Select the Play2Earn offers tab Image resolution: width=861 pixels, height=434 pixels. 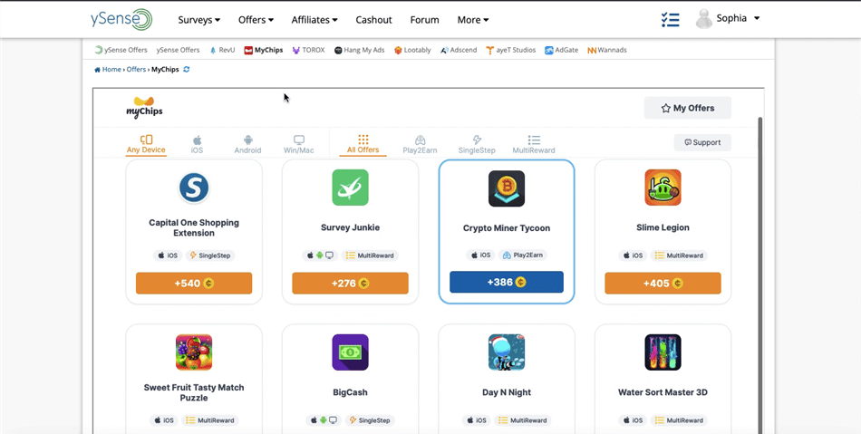coord(420,144)
